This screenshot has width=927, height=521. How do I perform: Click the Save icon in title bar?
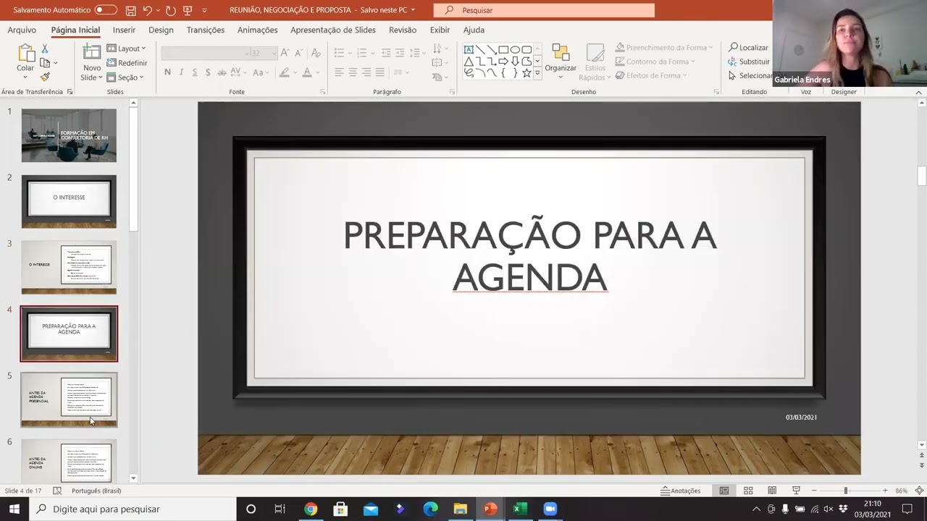[x=130, y=10]
